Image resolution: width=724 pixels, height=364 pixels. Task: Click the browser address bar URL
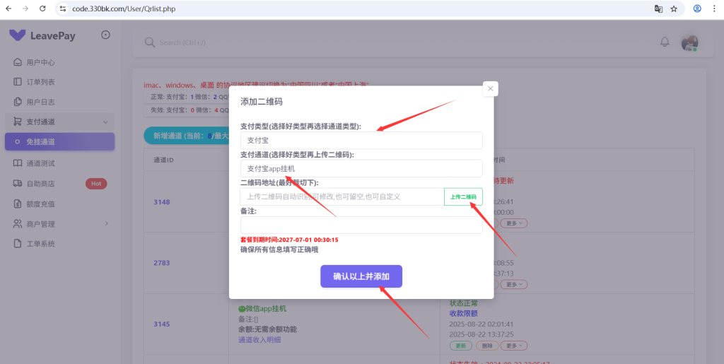tap(124, 8)
